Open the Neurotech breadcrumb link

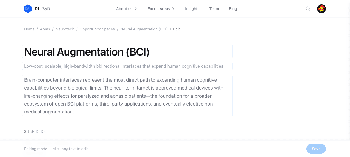tap(65, 29)
